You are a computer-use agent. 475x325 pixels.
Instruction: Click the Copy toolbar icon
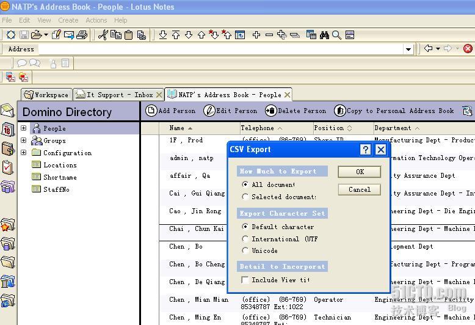116,35
